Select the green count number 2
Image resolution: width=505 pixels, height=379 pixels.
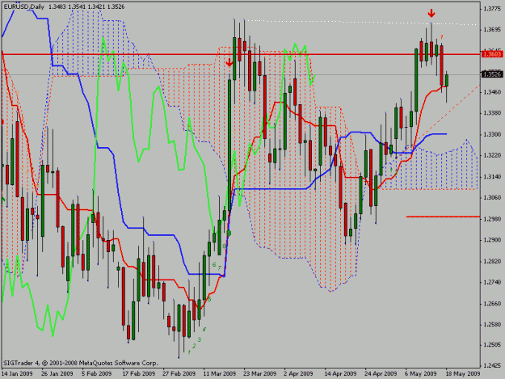pyautogui.click(x=194, y=346)
